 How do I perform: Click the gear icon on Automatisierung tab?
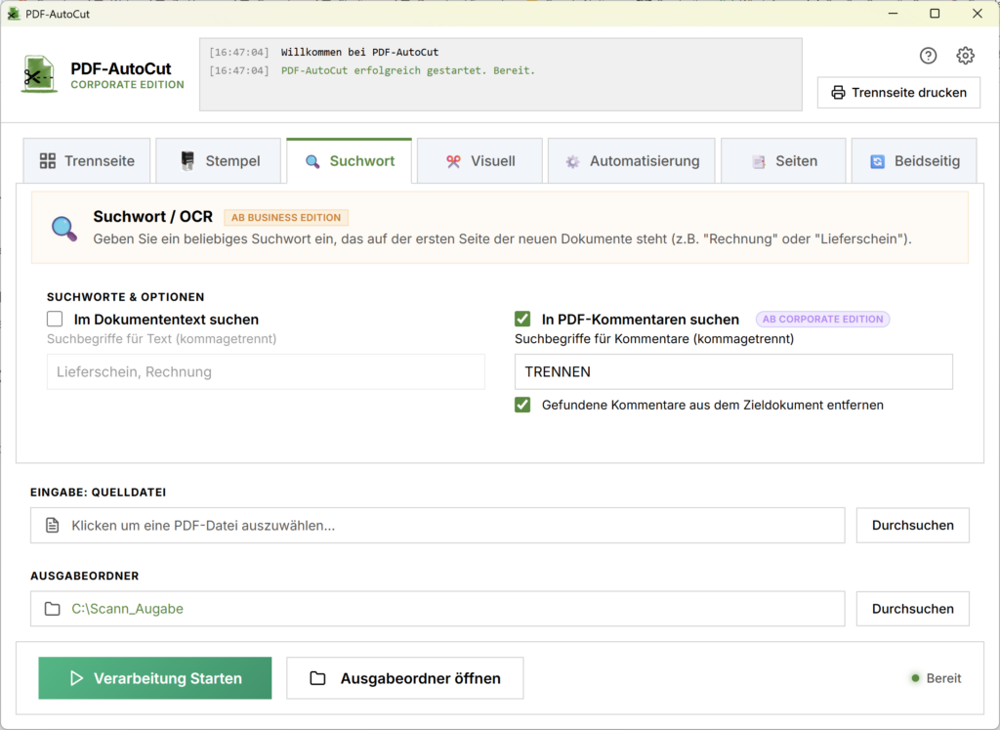[572, 161]
